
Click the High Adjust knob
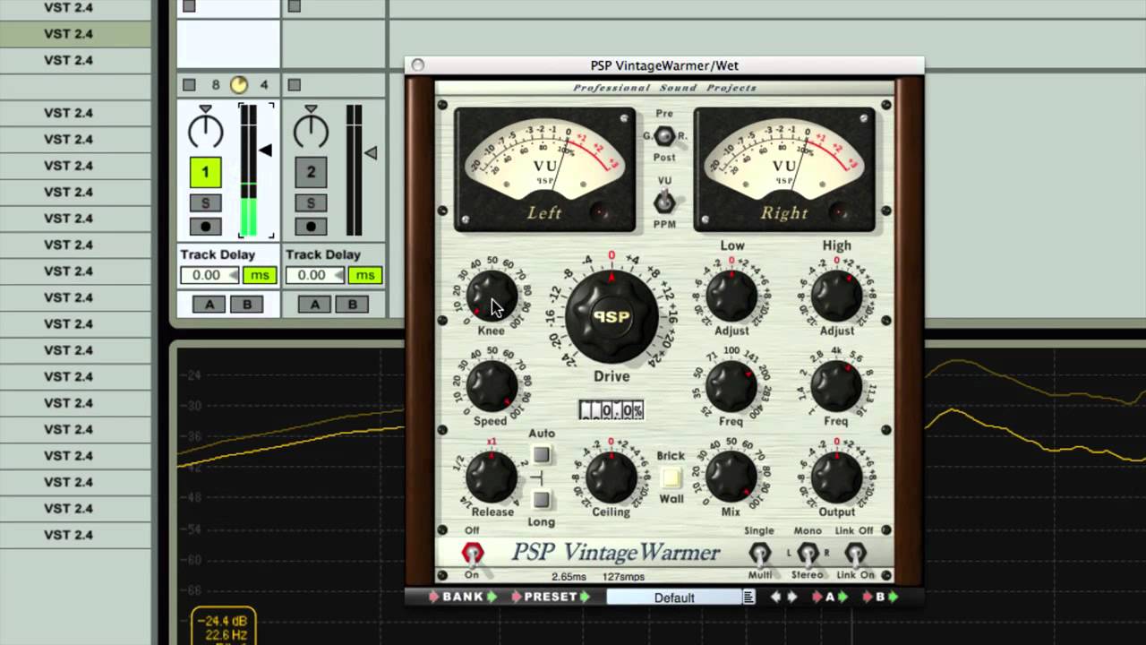tap(836, 297)
